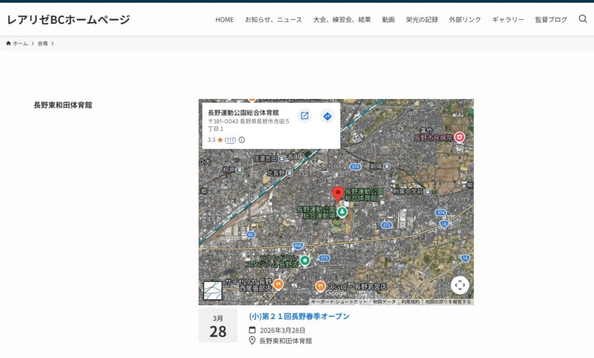Open map camera controls button
Image resolution: width=594 pixels, height=358 pixels.
(x=460, y=285)
